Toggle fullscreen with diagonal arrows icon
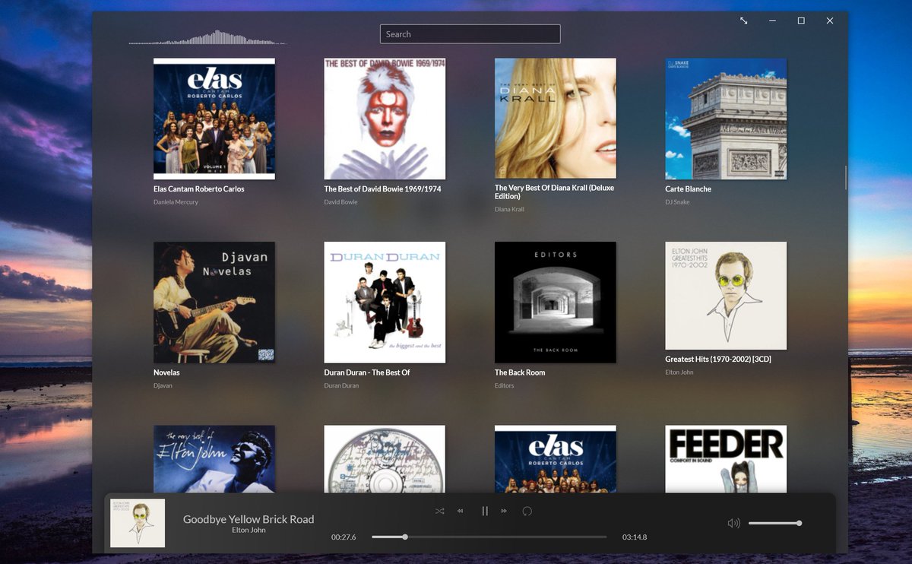The image size is (912, 564). tap(744, 21)
